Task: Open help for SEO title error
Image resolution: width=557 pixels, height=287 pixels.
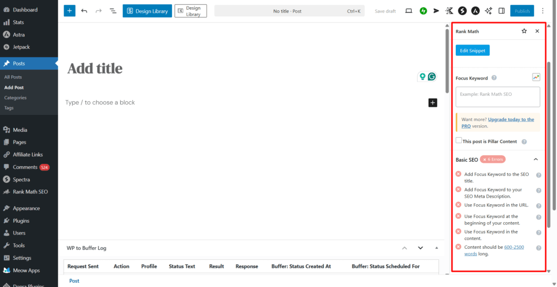Action: (539, 175)
